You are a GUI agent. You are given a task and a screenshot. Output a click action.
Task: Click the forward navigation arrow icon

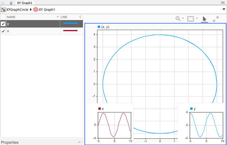(3, 3)
